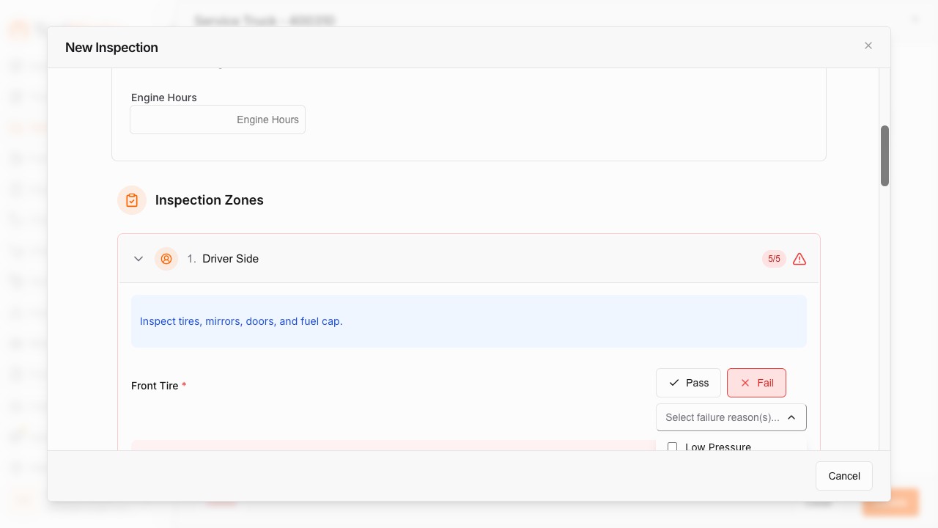The height and width of the screenshot is (528, 938).
Task: Collapse the Driver Side zone chevron
Action: click(x=139, y=259)
